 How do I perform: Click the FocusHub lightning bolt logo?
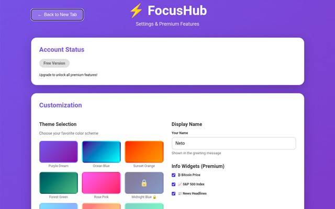coord(136,10)
